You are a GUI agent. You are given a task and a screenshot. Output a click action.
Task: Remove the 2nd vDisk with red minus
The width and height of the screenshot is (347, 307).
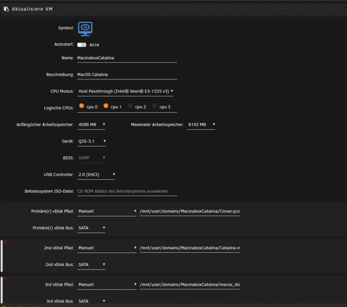[5, 242]
